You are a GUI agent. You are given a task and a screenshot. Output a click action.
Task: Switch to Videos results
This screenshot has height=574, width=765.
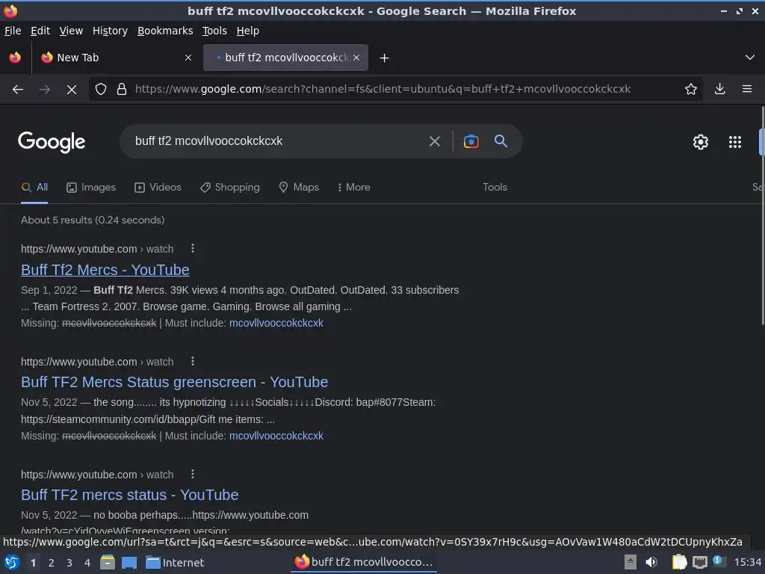(158, 188)
